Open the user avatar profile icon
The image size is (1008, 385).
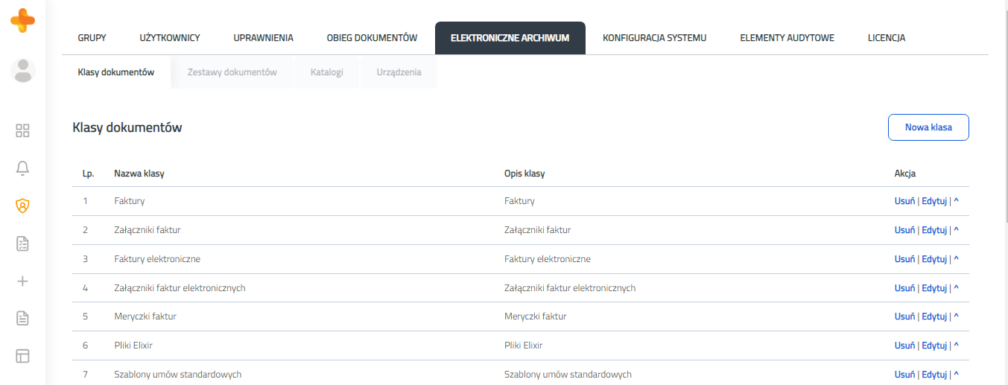(x=23, y=71)
